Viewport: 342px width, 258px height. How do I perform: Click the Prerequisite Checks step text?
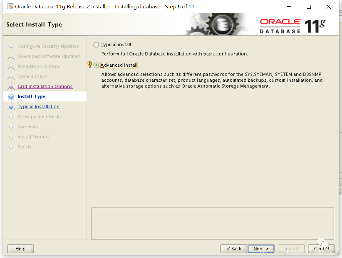pos(40,117)
